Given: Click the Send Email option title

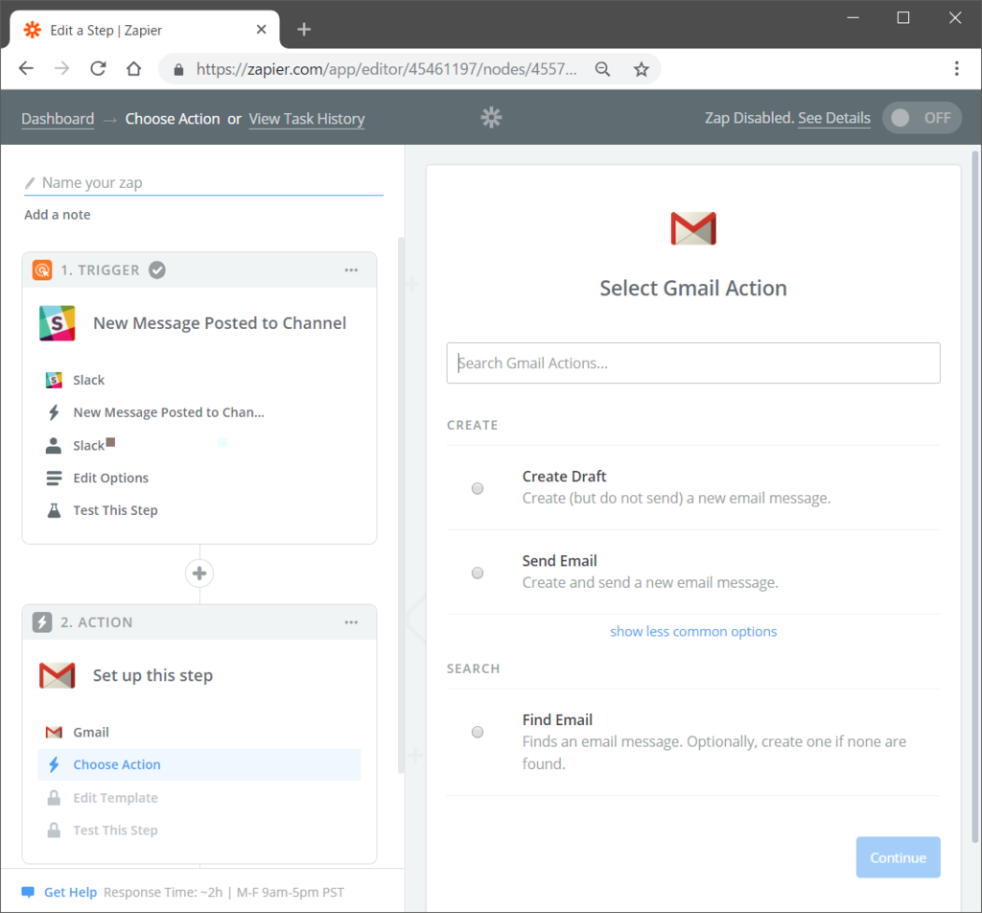Looking at the screenshot, I should [x=559, y=561].
